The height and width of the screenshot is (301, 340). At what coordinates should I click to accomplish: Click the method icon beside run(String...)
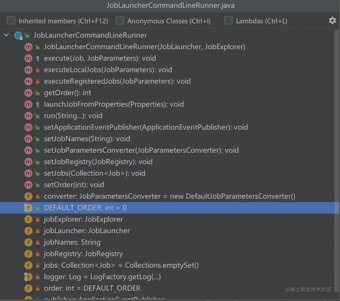pos(28,116)
